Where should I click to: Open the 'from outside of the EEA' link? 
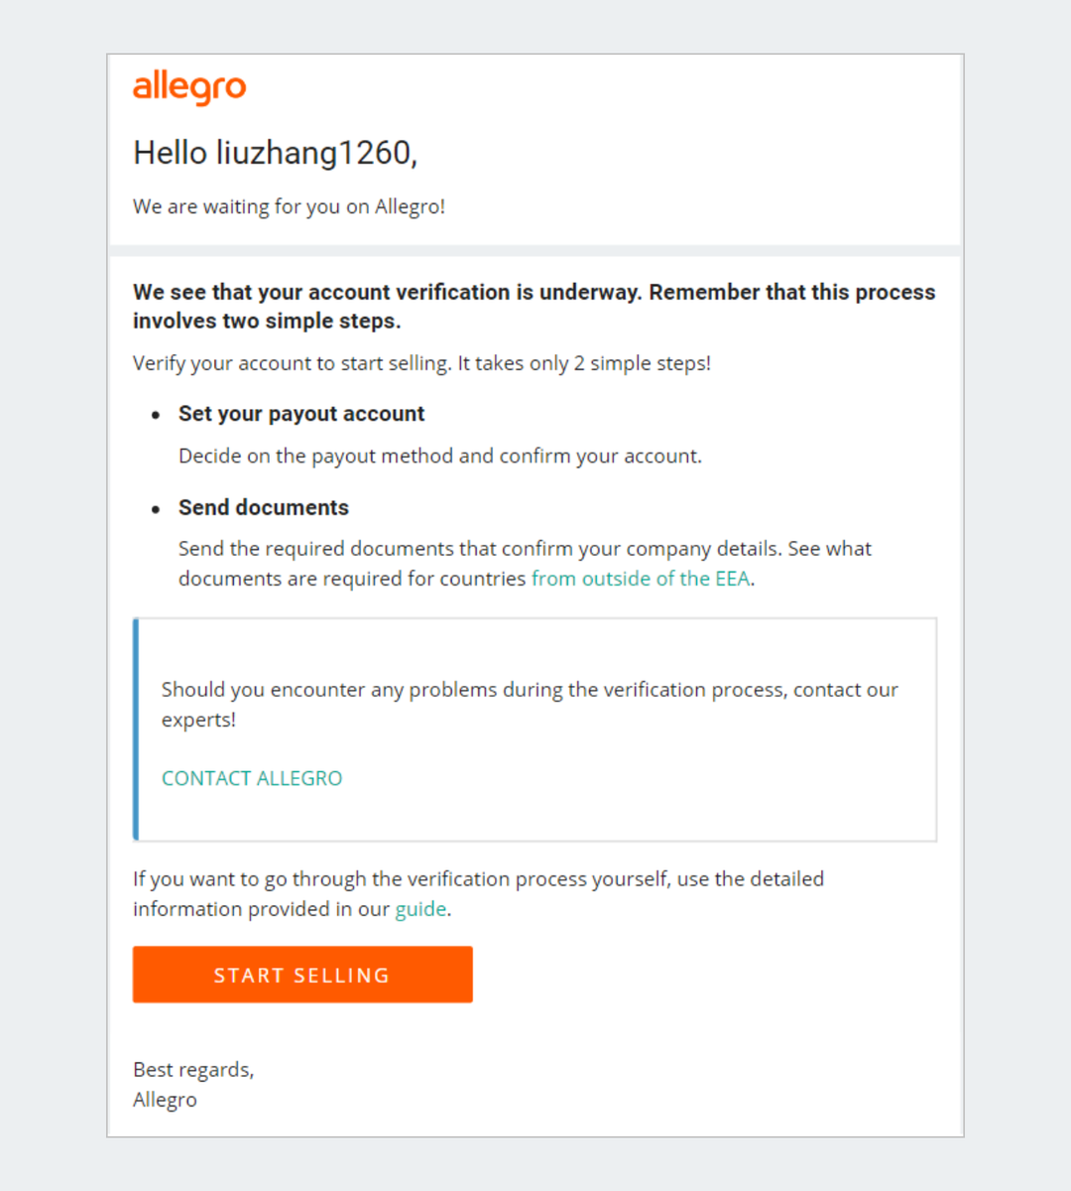point(640,578)
